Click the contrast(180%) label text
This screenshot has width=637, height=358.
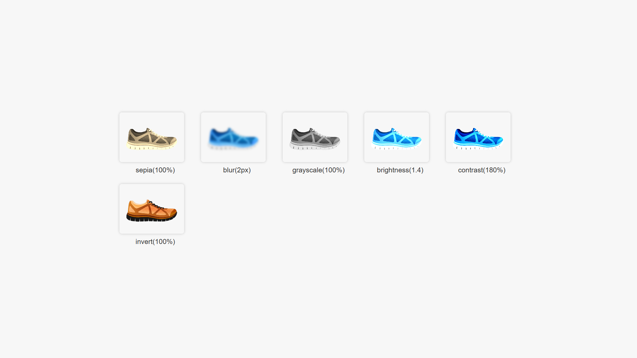point(481,170)
